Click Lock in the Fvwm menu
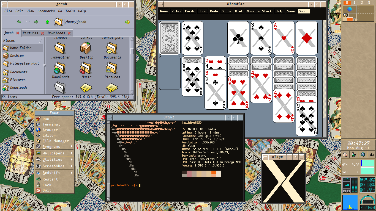 [x=55, y=185]
